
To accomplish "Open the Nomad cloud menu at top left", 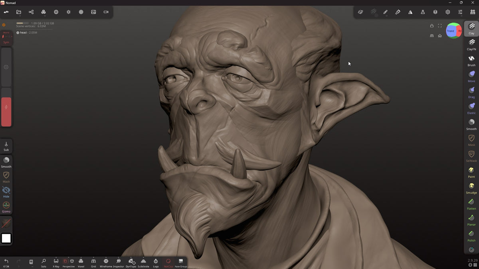I will tap(6, 12).
